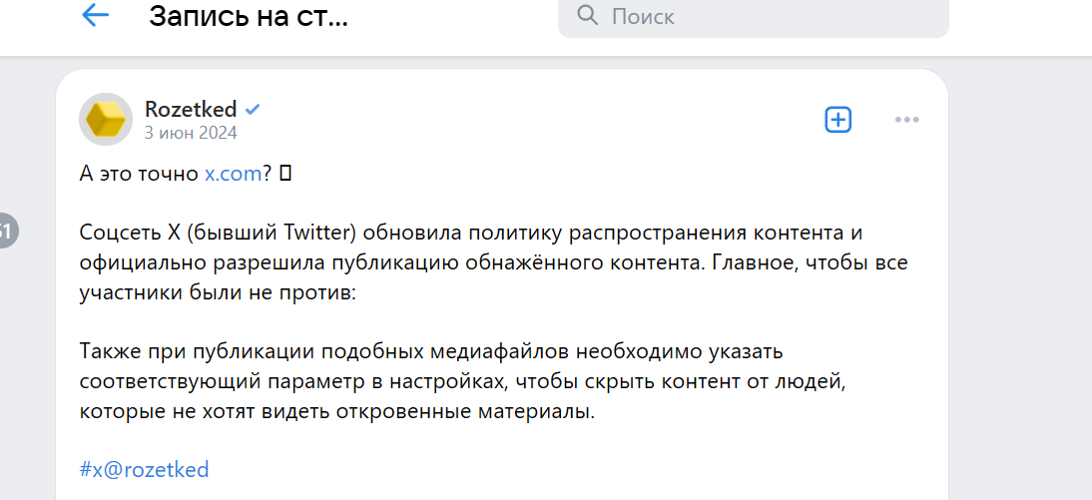This screenshot has width=1092, height=500.
Task: Open the #x@rozetked hashtag link
Action: click(144, 469)
